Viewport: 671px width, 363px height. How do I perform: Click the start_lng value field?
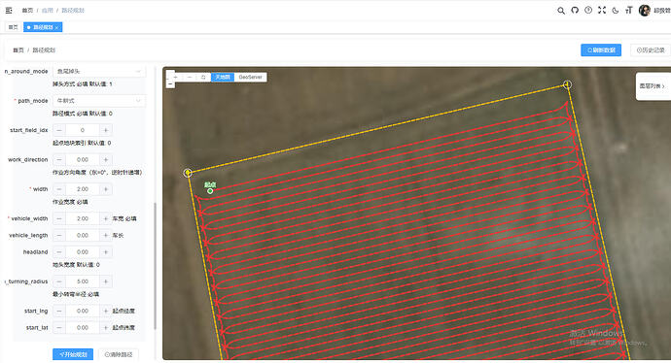coord(83,311)
